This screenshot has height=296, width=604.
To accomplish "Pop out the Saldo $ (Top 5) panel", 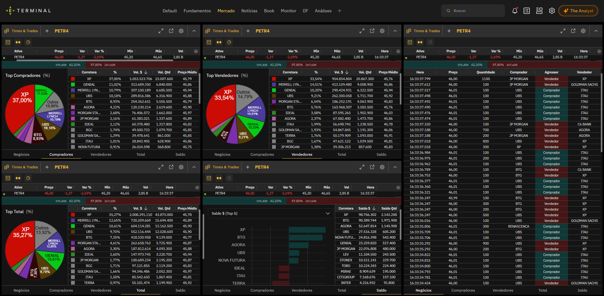I will tap(372, 167).
